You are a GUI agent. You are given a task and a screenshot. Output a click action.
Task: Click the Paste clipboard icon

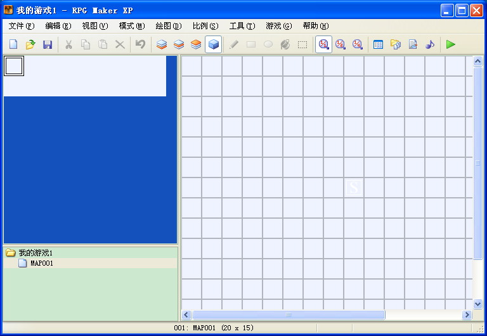(103, 44)
